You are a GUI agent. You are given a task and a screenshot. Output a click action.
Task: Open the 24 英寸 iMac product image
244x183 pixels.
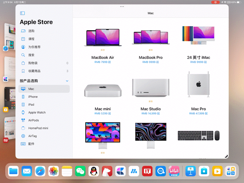point(198,35)
